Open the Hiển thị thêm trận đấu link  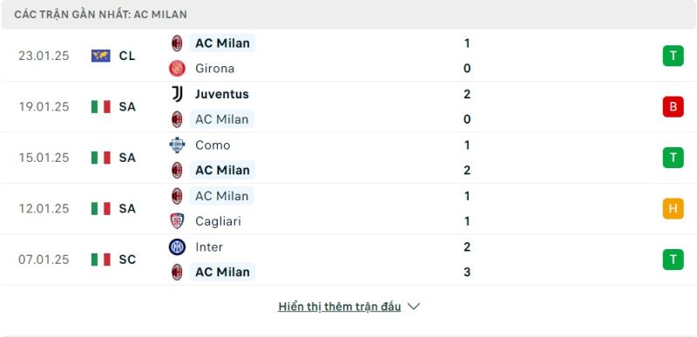(340, 307)
